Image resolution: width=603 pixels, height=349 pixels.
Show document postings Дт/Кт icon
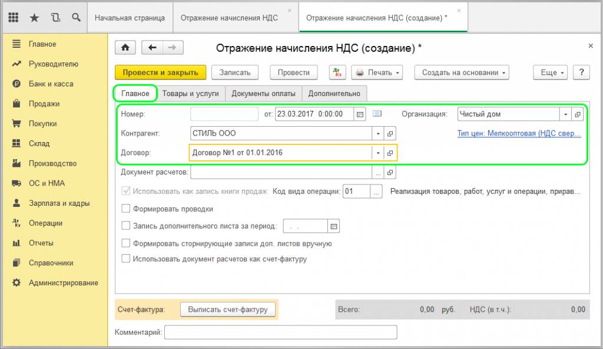click(x=337, y=73)
